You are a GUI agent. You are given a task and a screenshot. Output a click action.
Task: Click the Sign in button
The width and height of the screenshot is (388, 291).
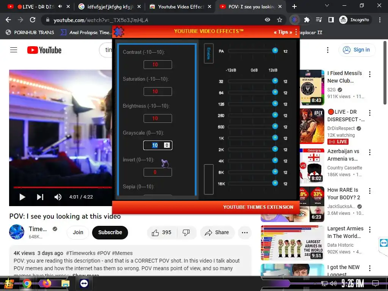[x=357, y=50]
